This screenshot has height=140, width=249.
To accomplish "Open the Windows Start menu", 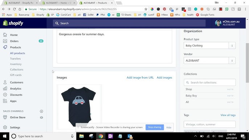I will click(x=5, y=136).
